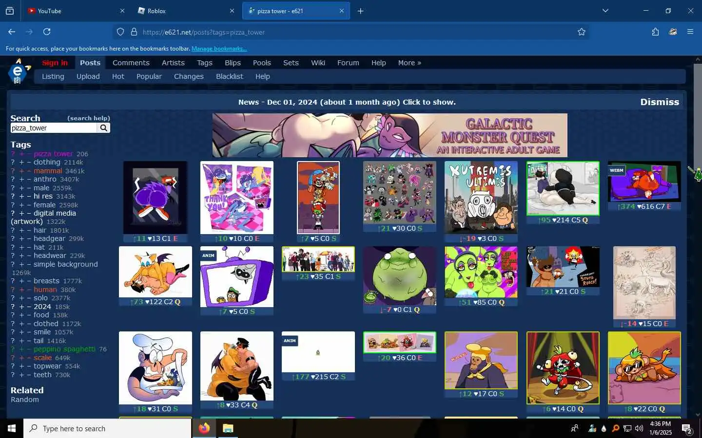
Task: Open Firefox View tab overview icon
Action: [x=10, y=11]
